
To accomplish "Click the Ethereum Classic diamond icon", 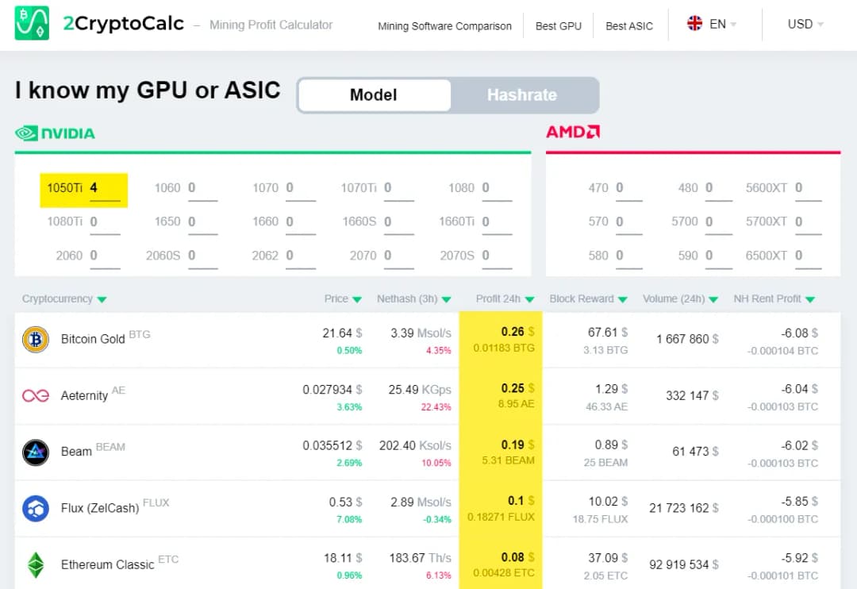I will [x=36, y=564].
